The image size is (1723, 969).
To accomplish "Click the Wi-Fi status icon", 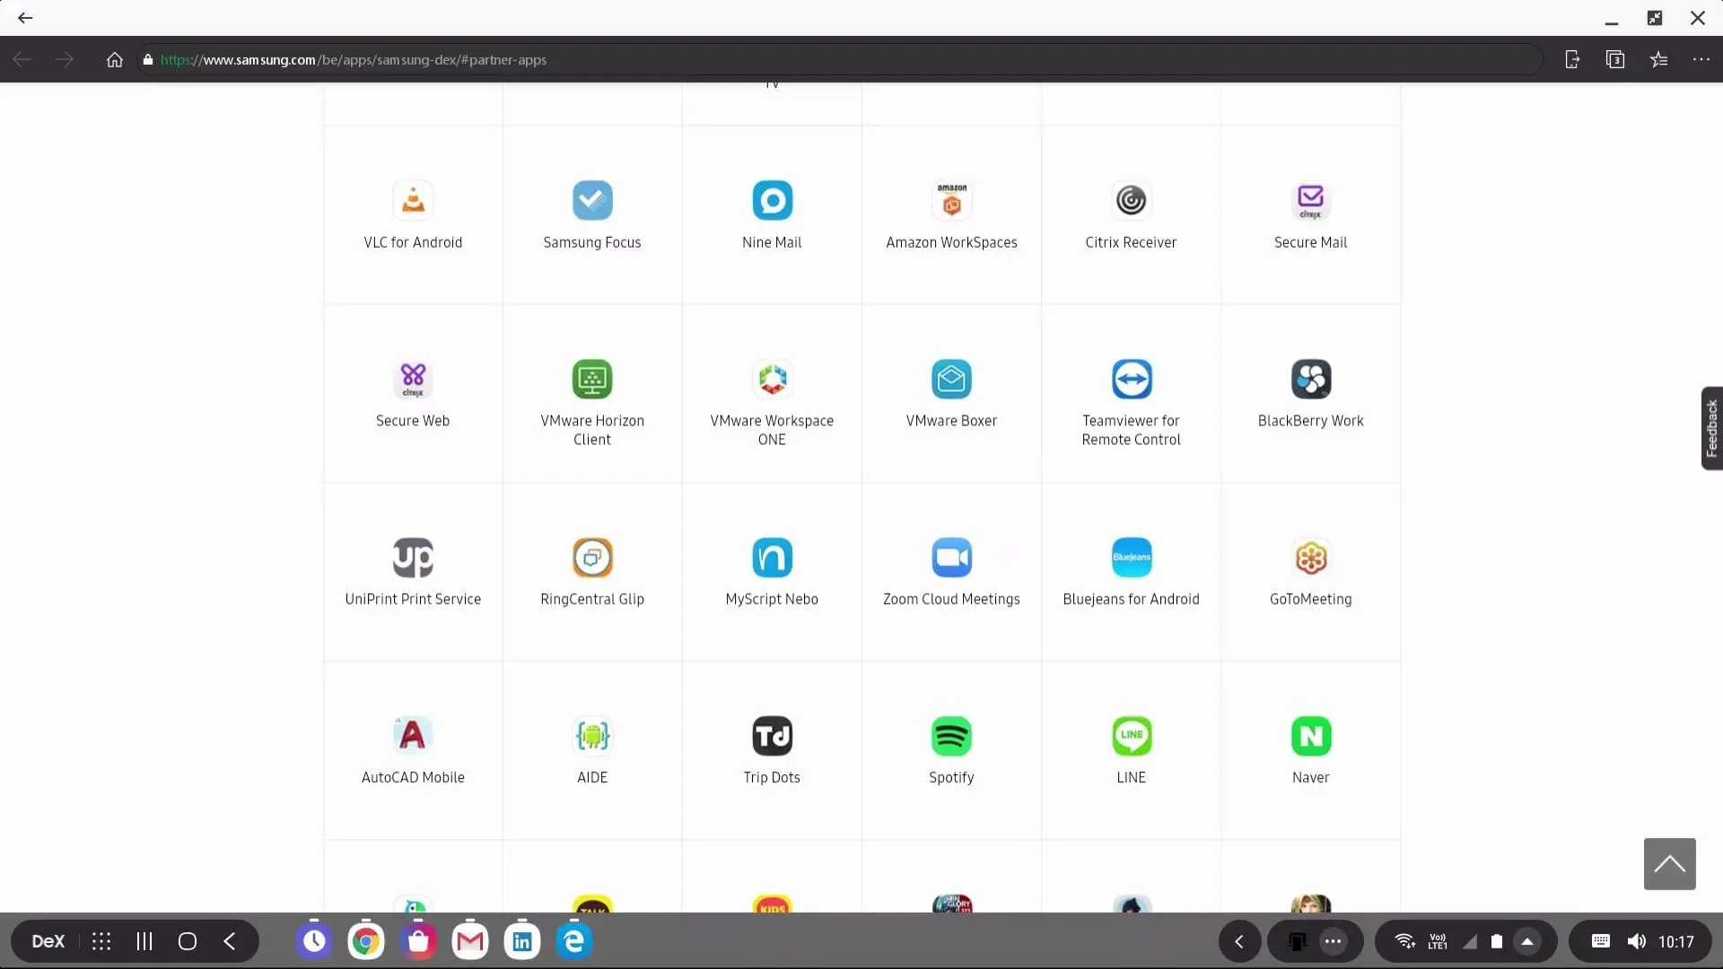I will click(1405, 941).
